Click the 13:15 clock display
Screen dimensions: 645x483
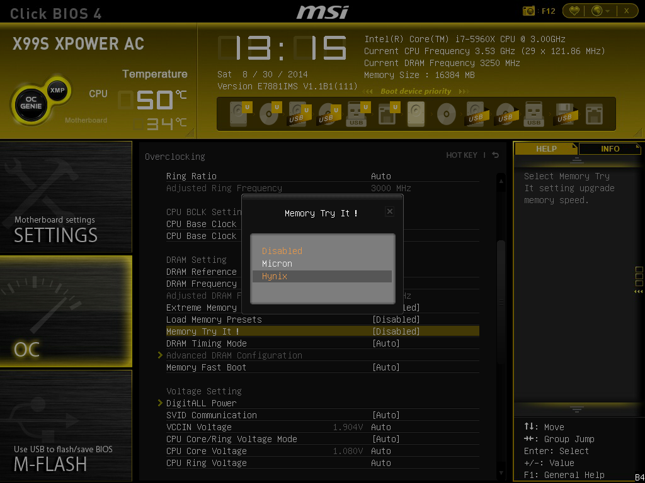coord(282,48)
